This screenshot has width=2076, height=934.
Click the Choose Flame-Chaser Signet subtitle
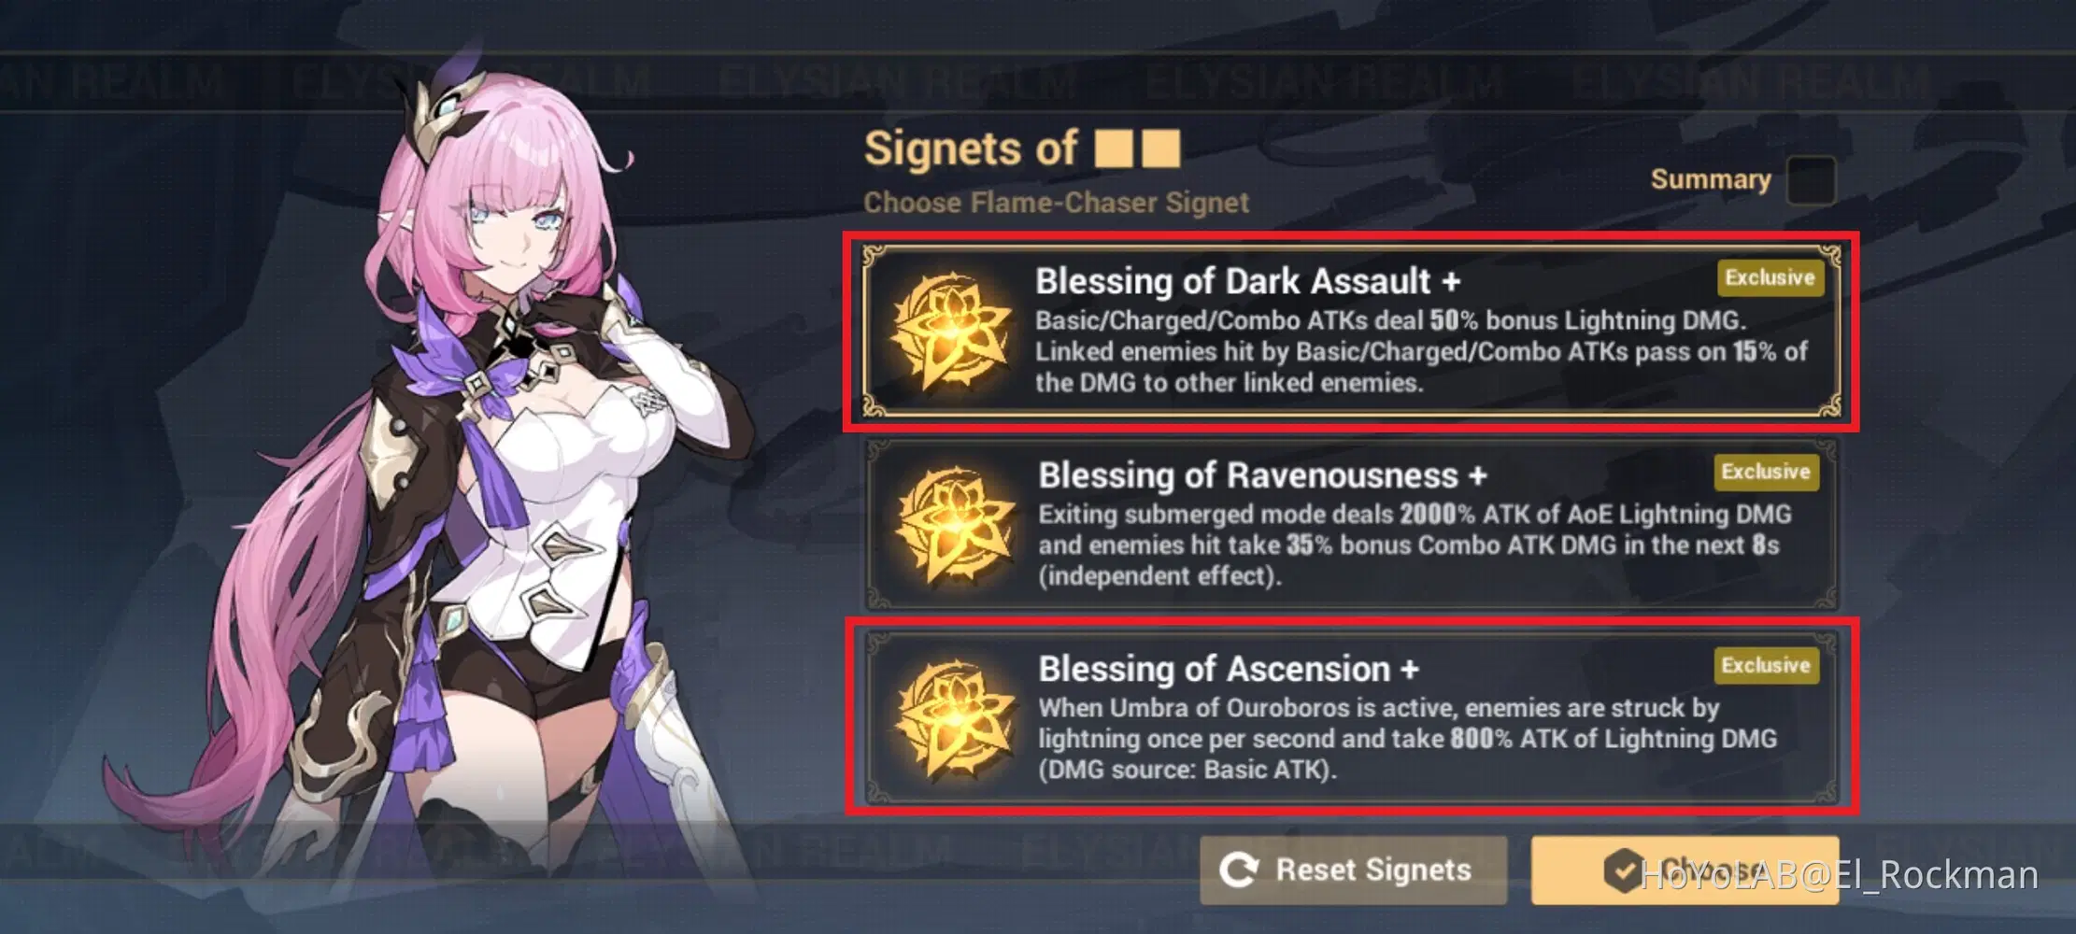click(x=1056, y=203)
